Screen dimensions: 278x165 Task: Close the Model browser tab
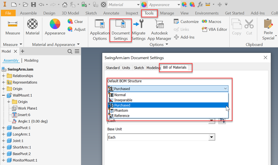tap(15, 51)
